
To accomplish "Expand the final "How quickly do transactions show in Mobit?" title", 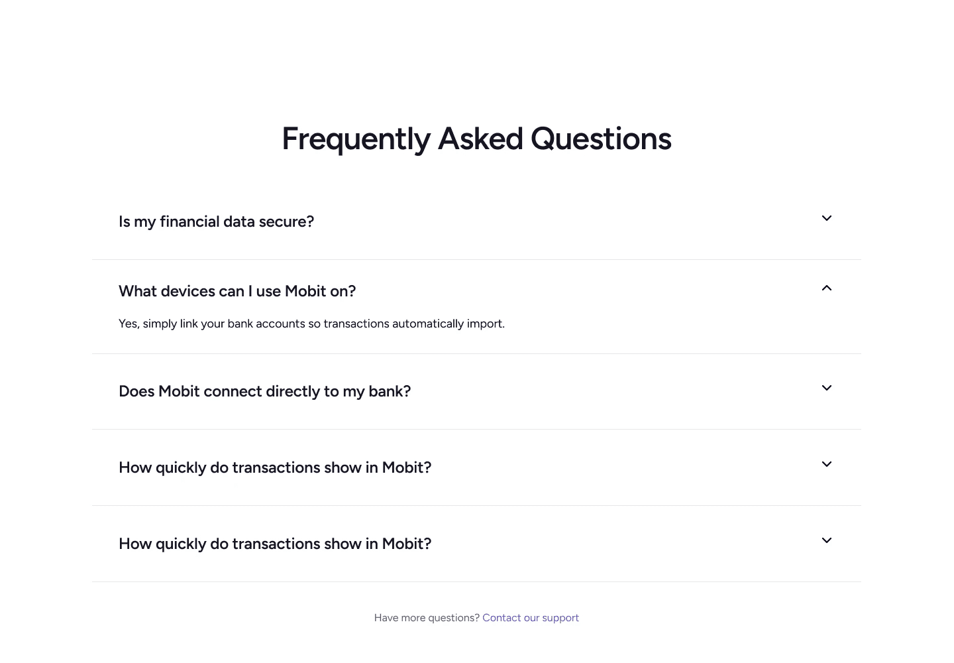I will point(275,544).
